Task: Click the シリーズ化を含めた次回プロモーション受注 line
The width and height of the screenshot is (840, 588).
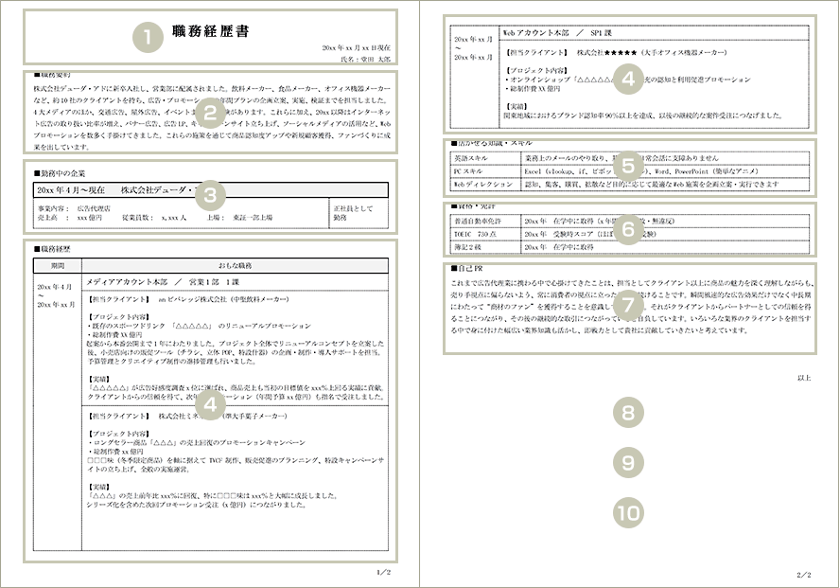Action: [196, 505]
